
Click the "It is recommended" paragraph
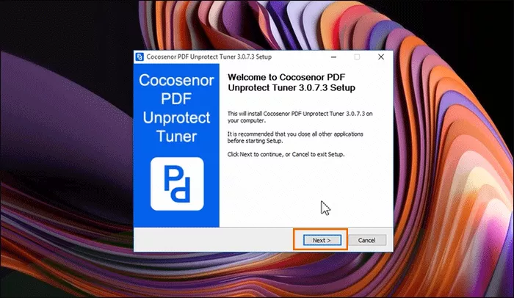(295, 137)
